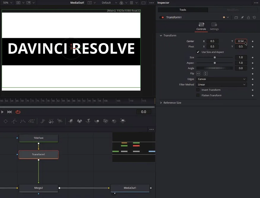
Task: Pin the Transform1 tool in Inspector
Action: (242, 18)
